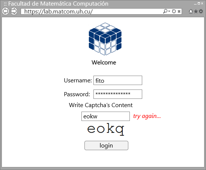206x170 pixels.
Task: Close the browser window
Action: point(202,3)
